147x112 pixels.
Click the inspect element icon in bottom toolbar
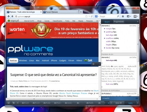click(8, 103)
